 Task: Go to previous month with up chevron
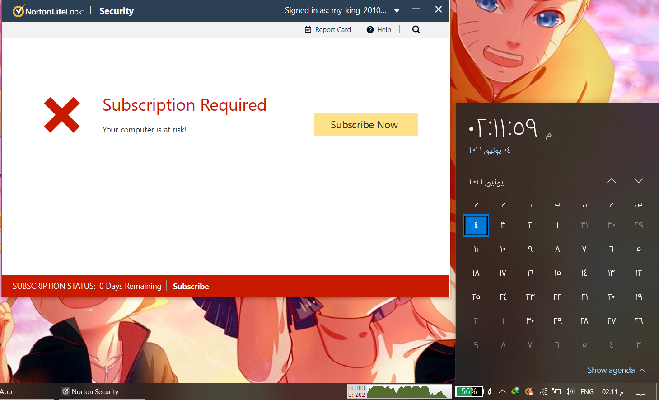click(x=612, y=181)
